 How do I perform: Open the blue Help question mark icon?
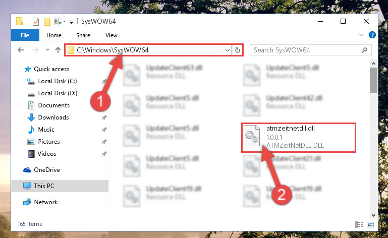[372, 35]
